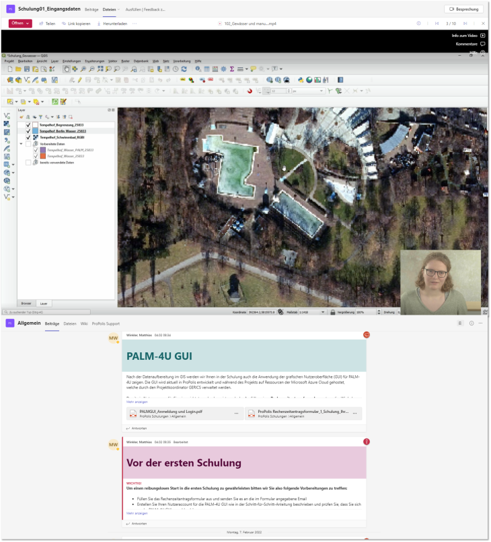The width and height of the screenshot is (491, 542).
Task: Open the Python console
Action: tap(301, 80)
